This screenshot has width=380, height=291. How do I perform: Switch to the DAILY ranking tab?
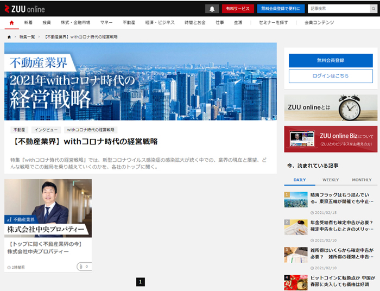tap(300, 180)
